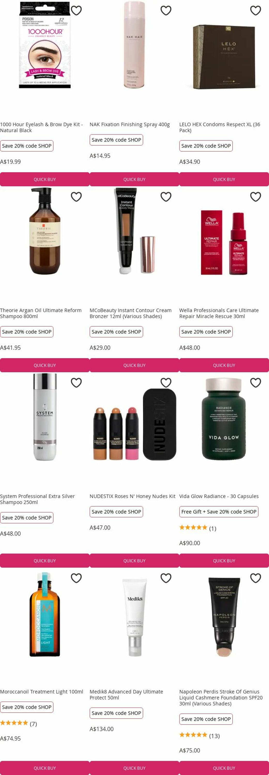Wishlist the LELO HEX Condoms heart icon
The height and width of the screenshot is (775, 269).
(256, 11)
